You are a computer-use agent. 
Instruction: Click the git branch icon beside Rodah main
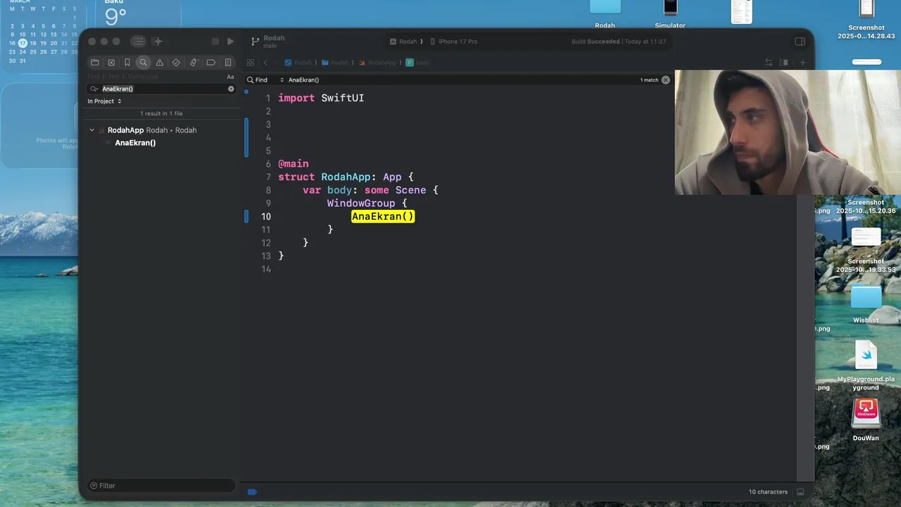[255, 42]
